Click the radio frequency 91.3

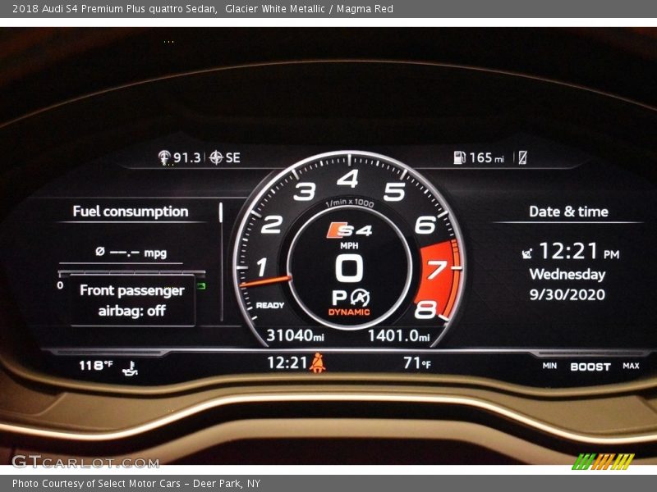coord(187,157)
